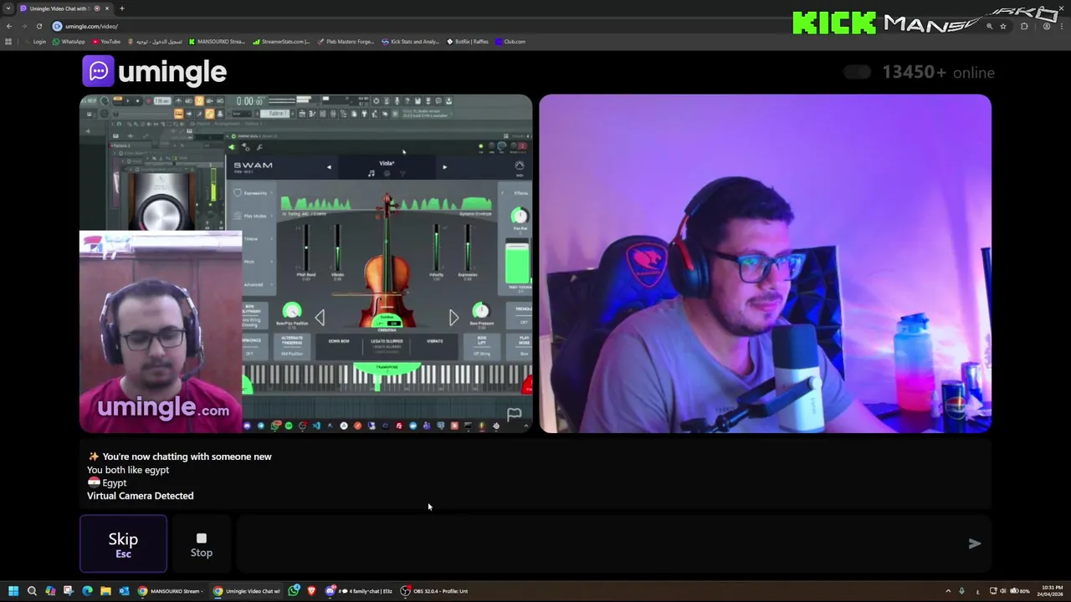The width and height of the screenshot is (1071, 602).
Task: Open the YouTube bookmark
Action: pyautogui.click(x=106, y=41)
